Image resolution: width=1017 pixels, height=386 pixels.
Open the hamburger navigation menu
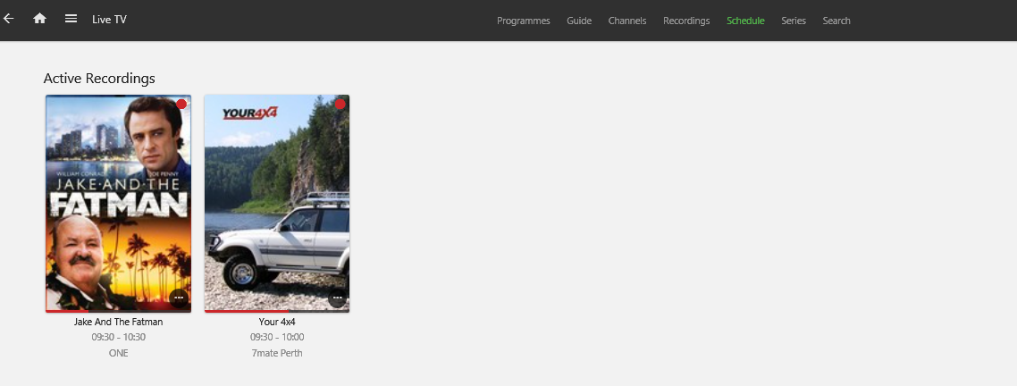[x=71, y=19]
